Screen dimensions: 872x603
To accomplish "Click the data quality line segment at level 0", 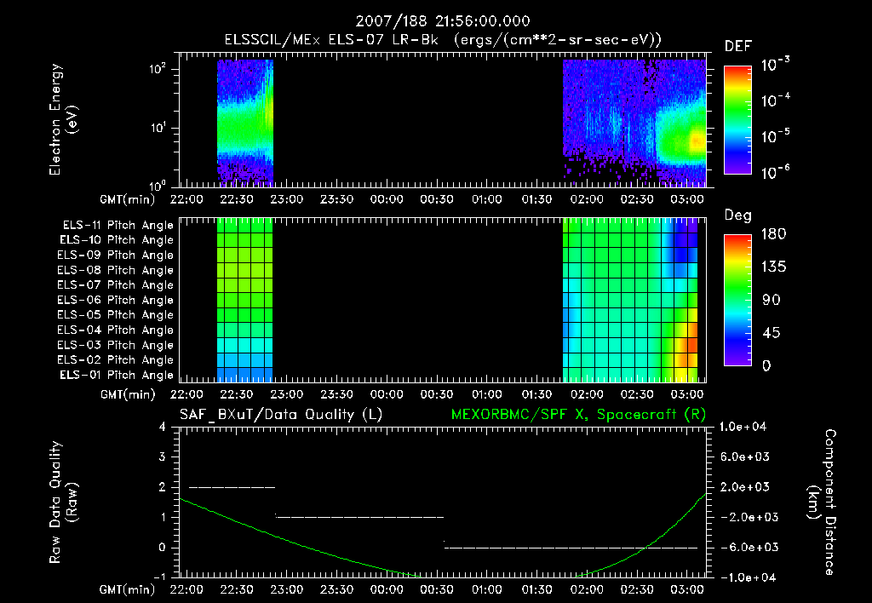I will (571, 548).
